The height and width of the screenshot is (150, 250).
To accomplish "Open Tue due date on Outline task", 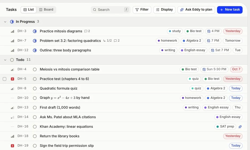I will 238,50.
